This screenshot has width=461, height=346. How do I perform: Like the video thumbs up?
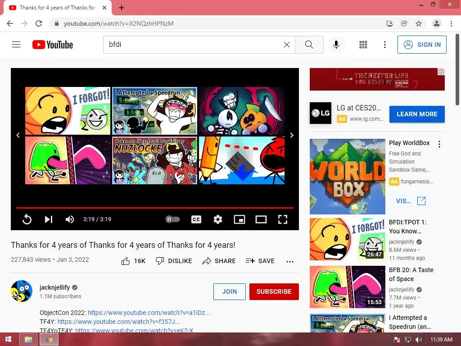tap(133, 261)
